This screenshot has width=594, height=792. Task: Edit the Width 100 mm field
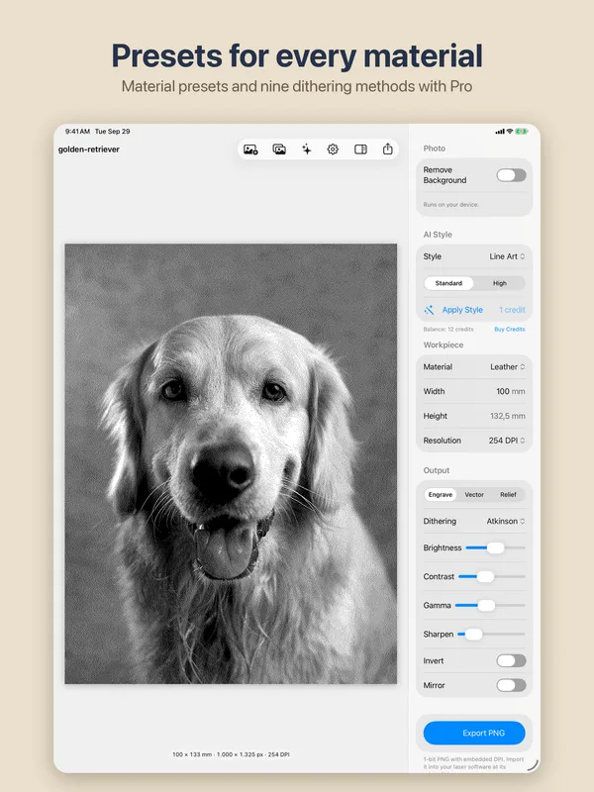click(x=474, y=391)
